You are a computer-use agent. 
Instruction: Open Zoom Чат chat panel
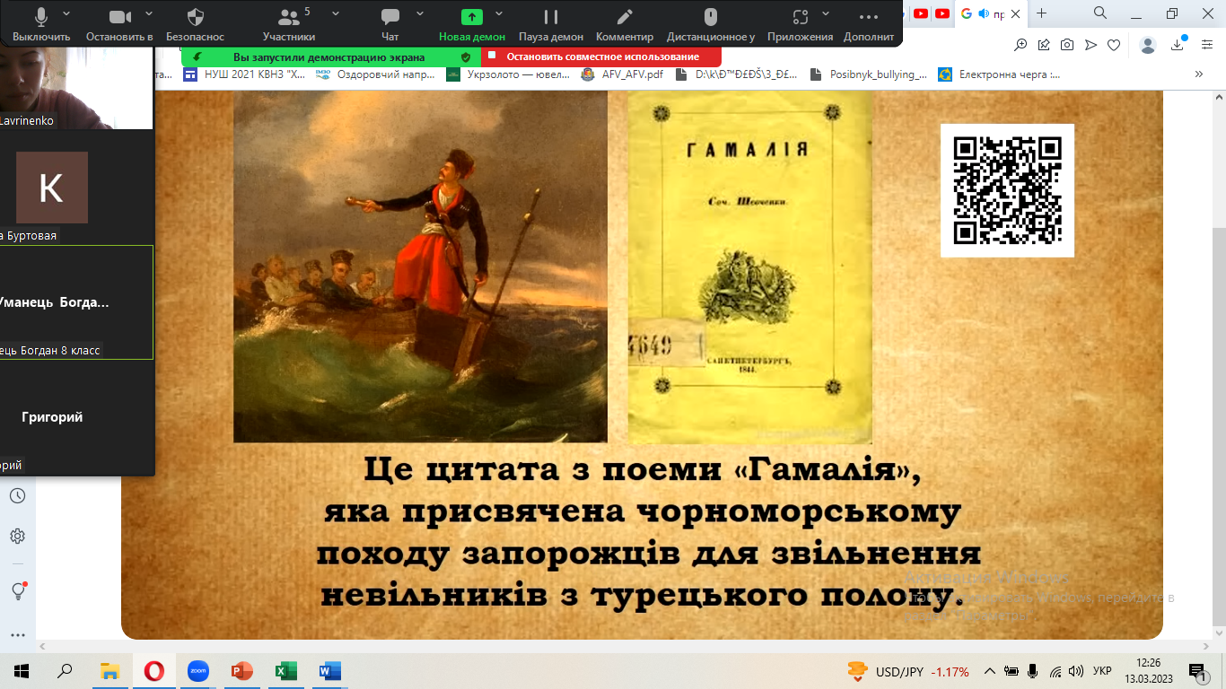click(x=390, y=24)
